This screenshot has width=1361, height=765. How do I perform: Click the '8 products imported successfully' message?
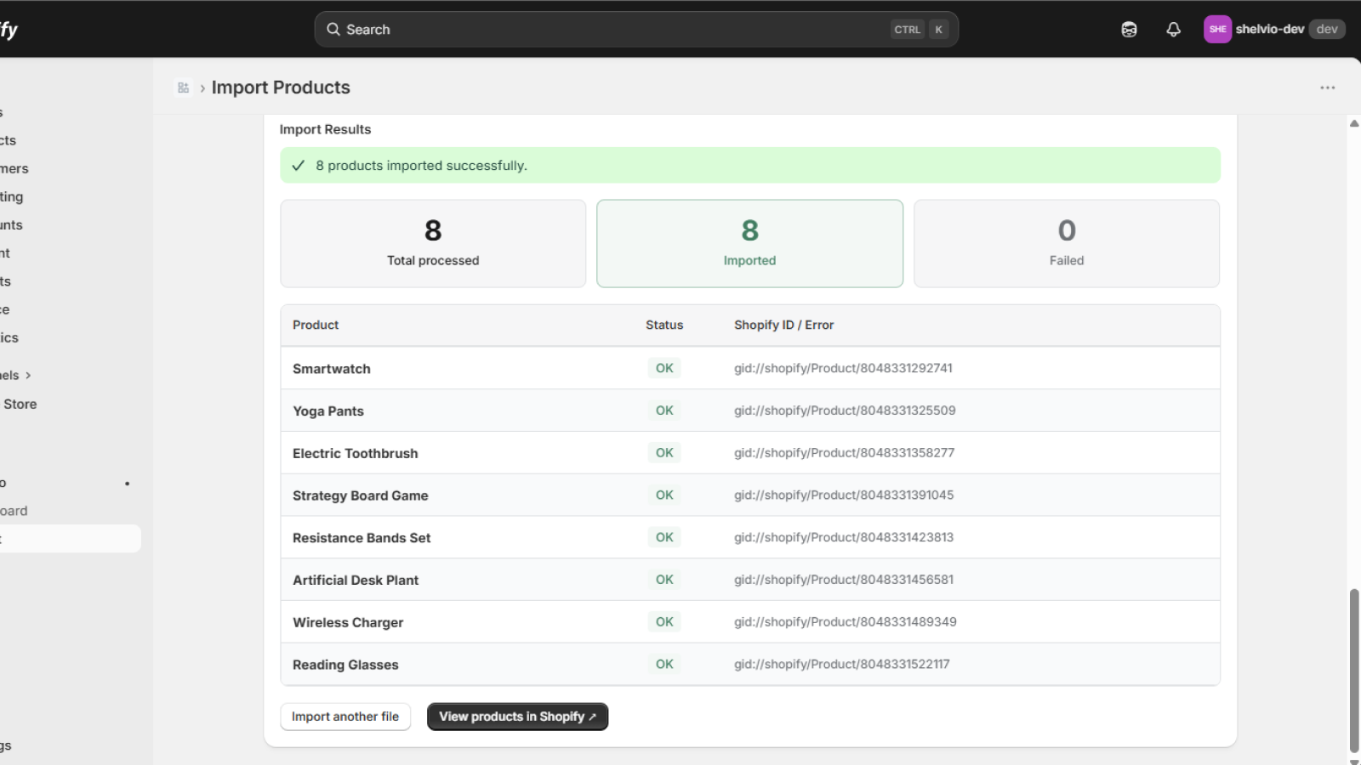pos(421,166)
